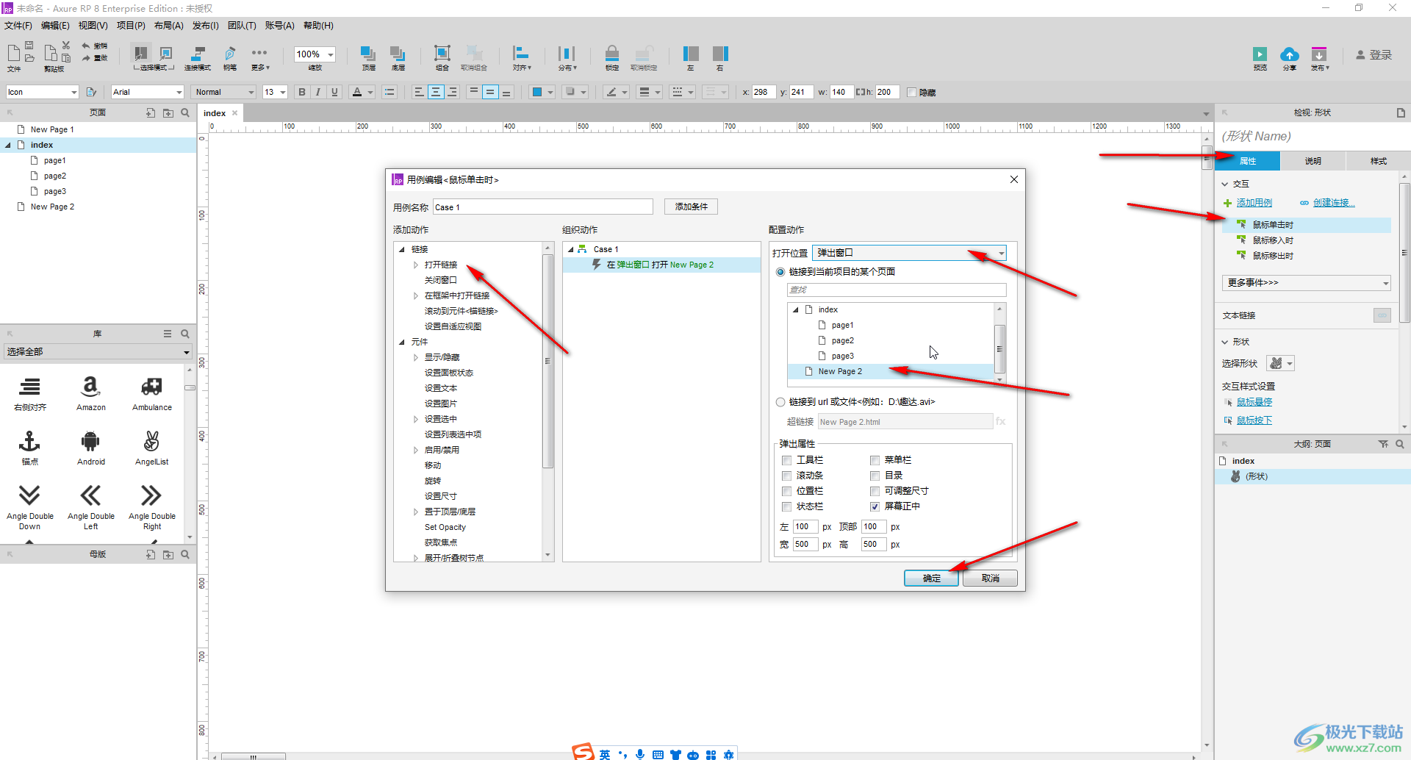Uncheck the 屏幕正中 centered checkbox
The height and width of the screenshot is (760, 1411).
click(875, 506)
